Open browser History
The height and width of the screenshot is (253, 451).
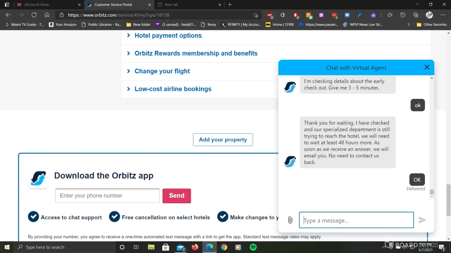point(403,15)
